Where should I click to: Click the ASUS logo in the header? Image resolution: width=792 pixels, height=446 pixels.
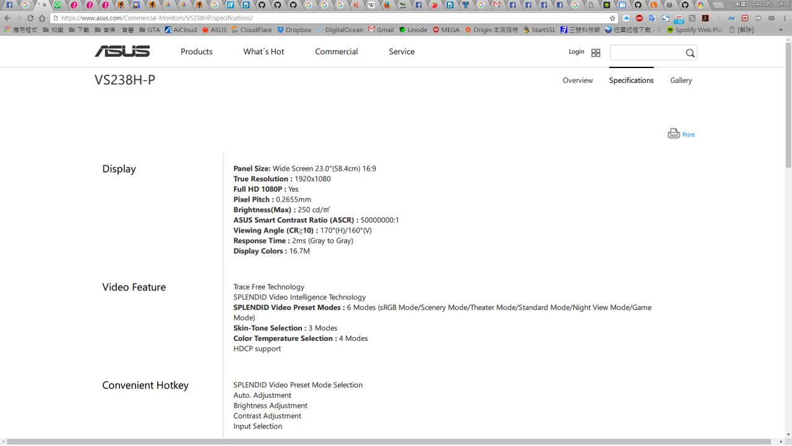[122, 51]
